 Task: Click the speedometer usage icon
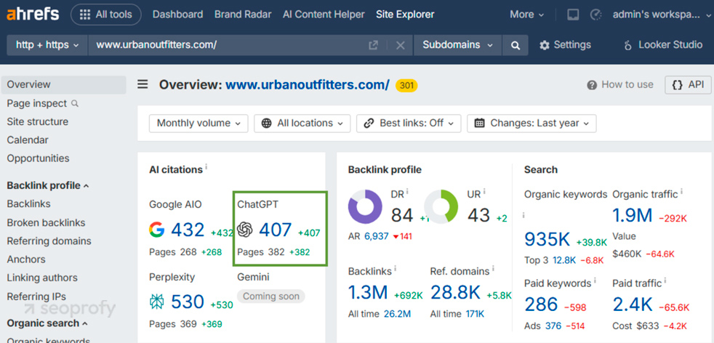pos(595,15)
